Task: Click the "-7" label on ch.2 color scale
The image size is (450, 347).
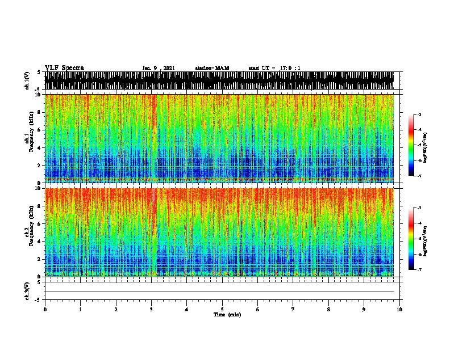Action: [419, 269]
